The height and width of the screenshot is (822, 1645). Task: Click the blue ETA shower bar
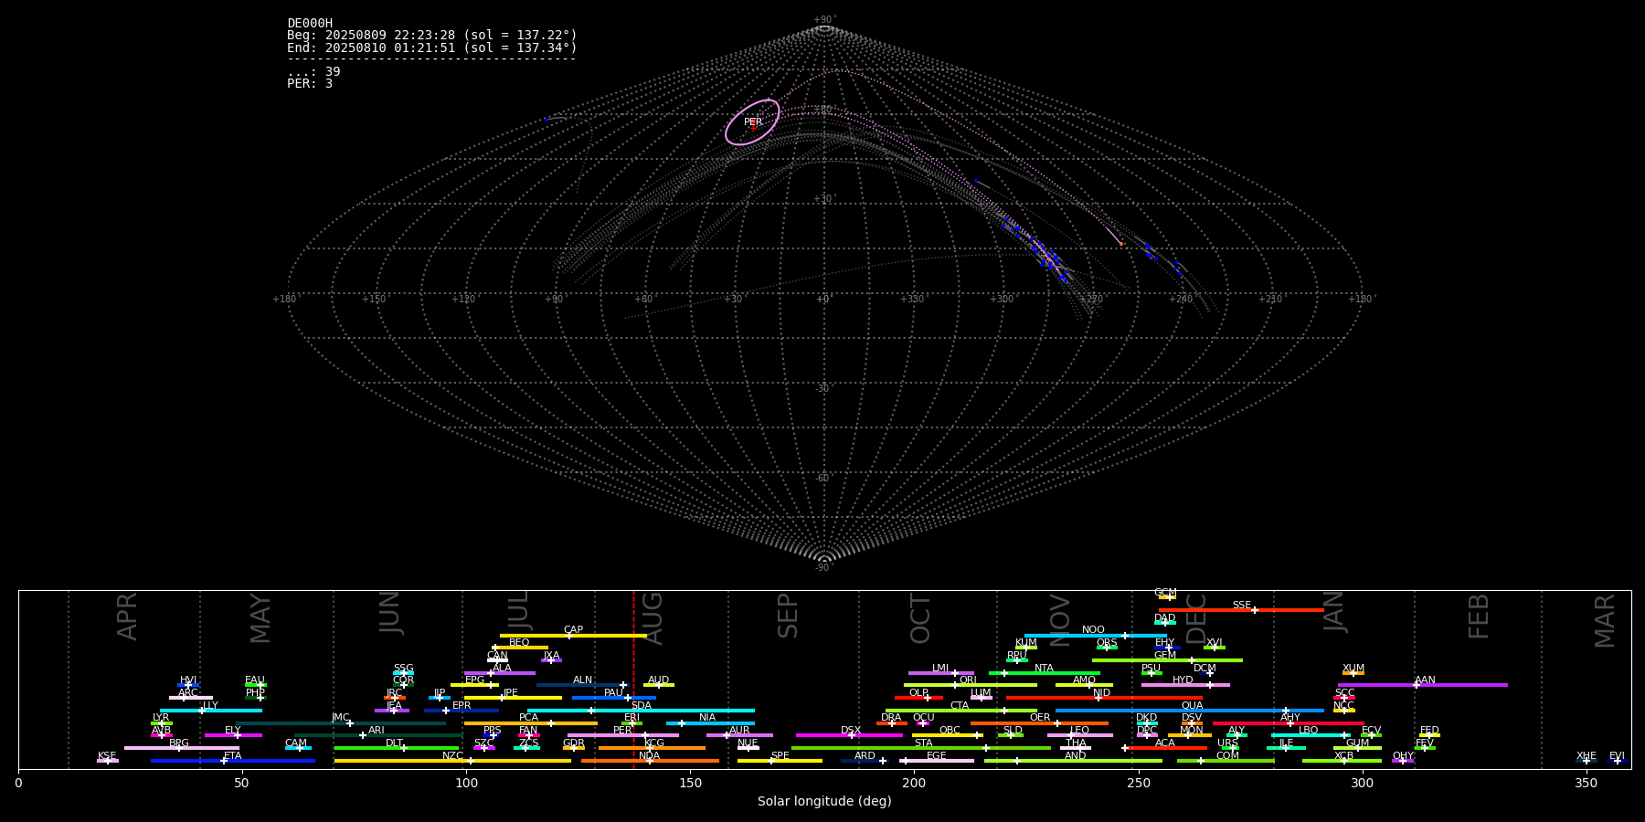[233, 761]
